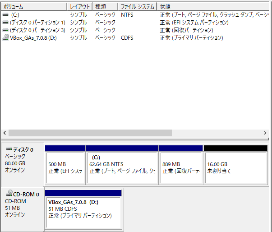Click the right arrow of horizontal scrollbar

point(265,133)
